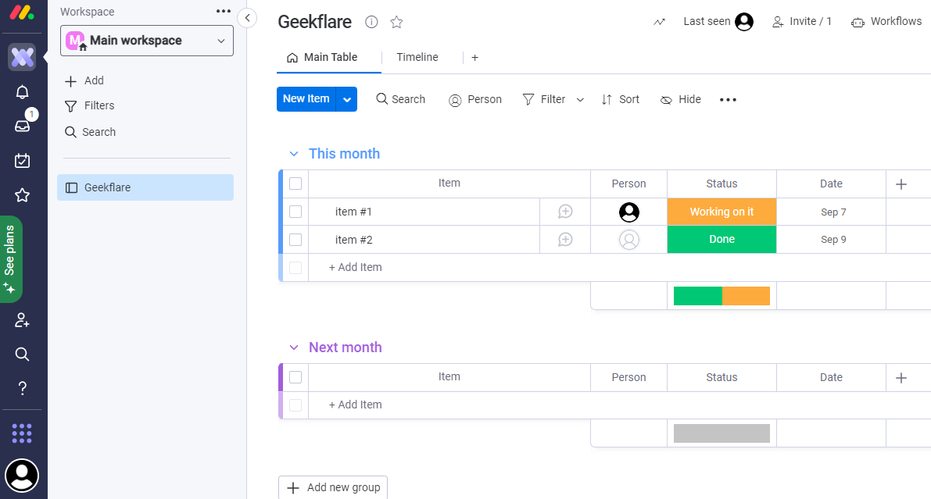Open the Main workspace dropdown

(x=147, y=41)
